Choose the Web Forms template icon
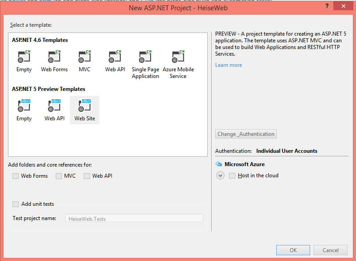356x261 pixels. point(54,57)
